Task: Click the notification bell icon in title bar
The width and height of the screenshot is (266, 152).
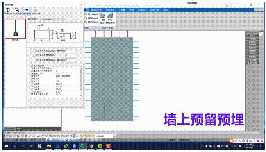Action: point(227,6)
